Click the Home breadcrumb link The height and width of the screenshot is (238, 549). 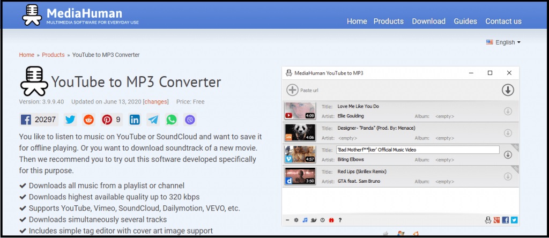27,55
